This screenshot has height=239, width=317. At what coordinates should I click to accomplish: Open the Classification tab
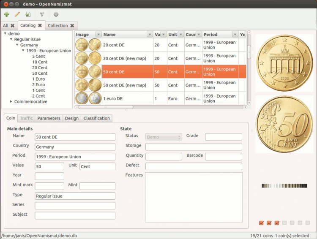(x=97, y=118)
